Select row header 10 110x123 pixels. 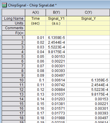13,80
